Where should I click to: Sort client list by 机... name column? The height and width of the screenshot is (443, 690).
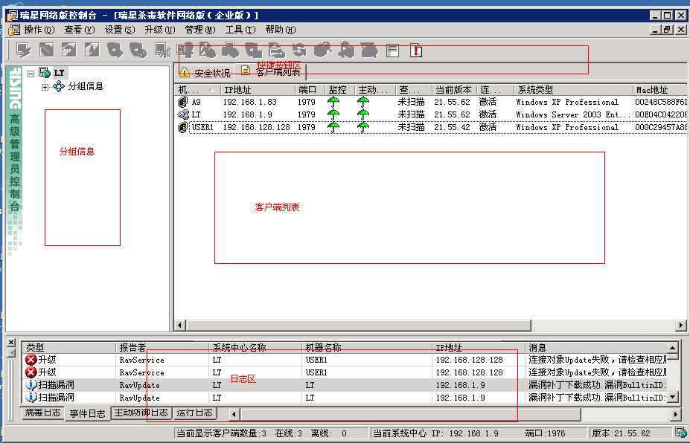click(197, 90)
